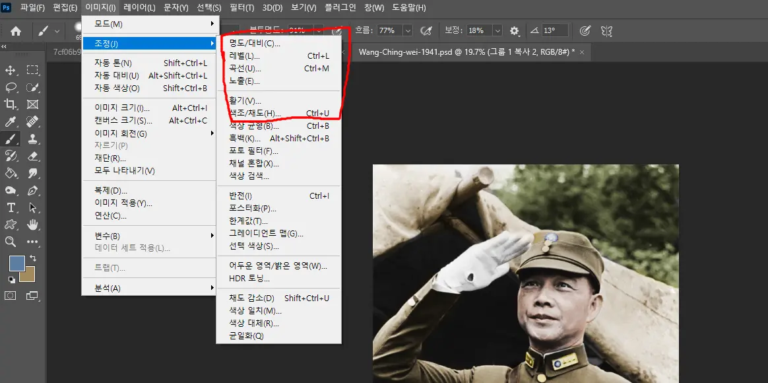The width and height of the screenshot is (768, 383).
Task: Click the brush angle 13° field
Action: 555,30
